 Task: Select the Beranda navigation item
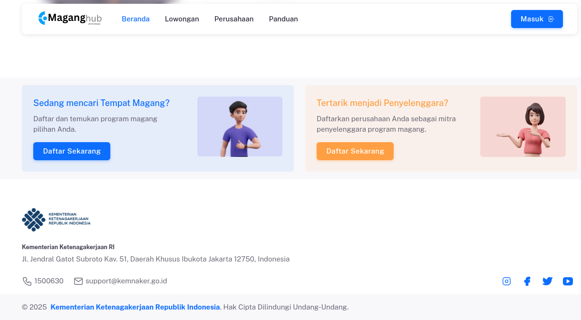(136, 19)
